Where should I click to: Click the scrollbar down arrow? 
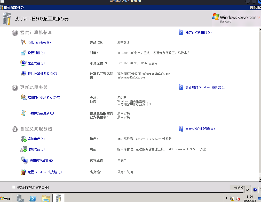(x=259, y=179)
